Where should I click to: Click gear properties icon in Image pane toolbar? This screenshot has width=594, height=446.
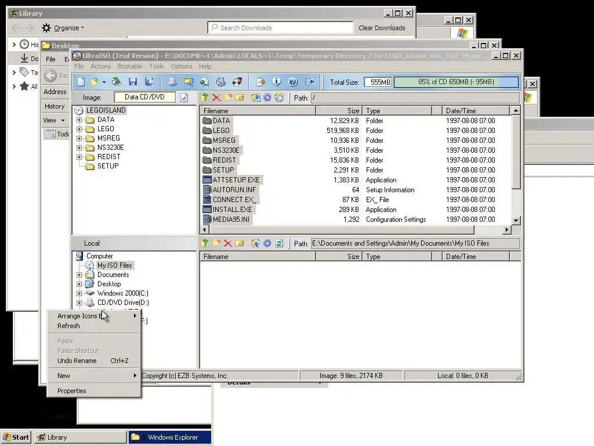pyautogui.click(x=267, y=98)
